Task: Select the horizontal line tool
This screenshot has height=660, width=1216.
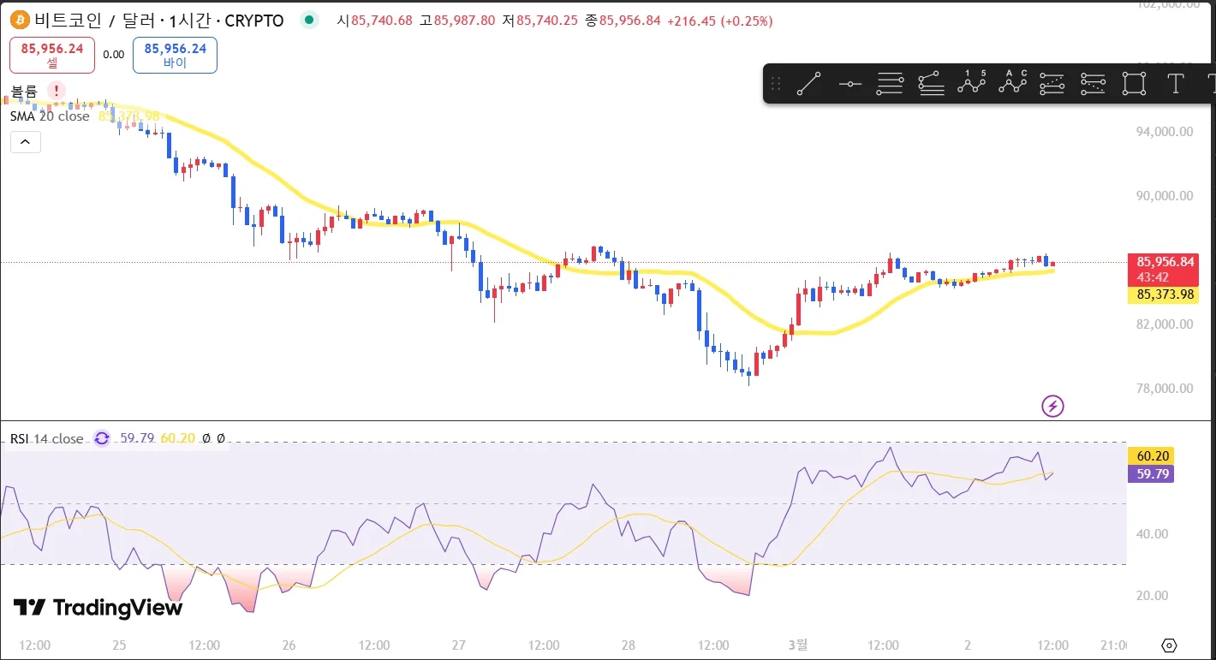Action: tap(849, 84)
